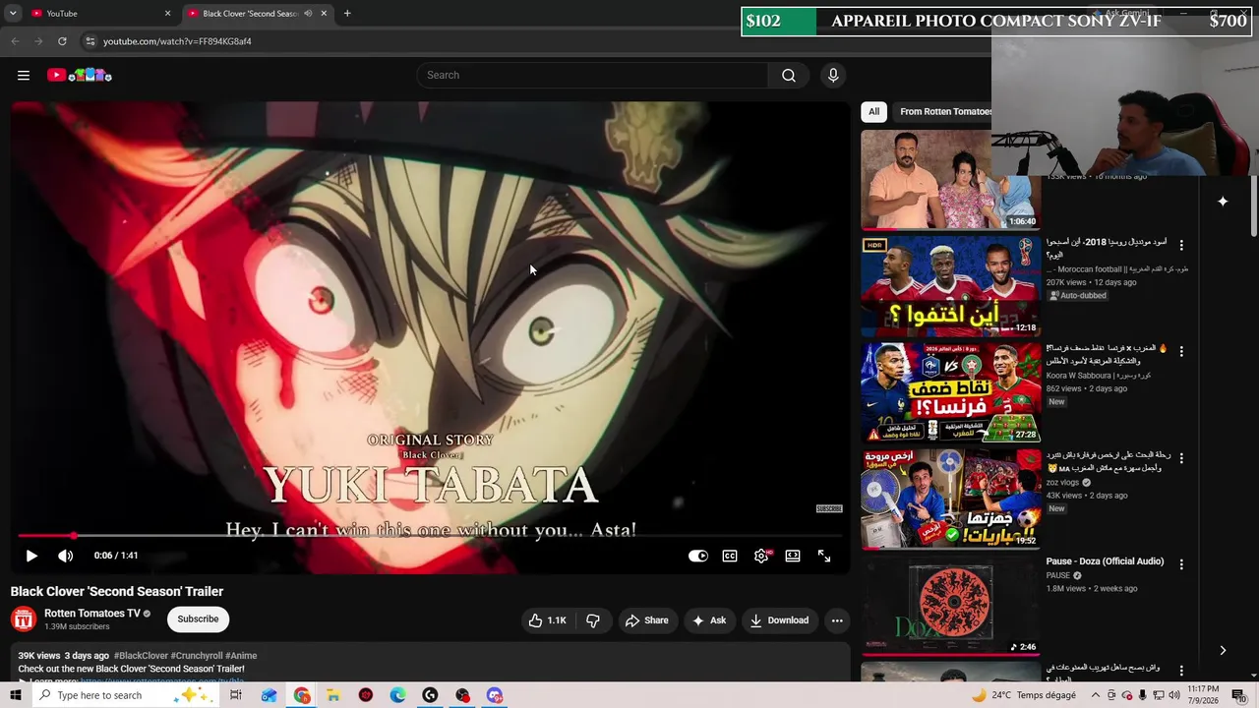Reload the page
Image resolution: width=1259 pixels, height=708 pixels.
click(x=62, y=41)
